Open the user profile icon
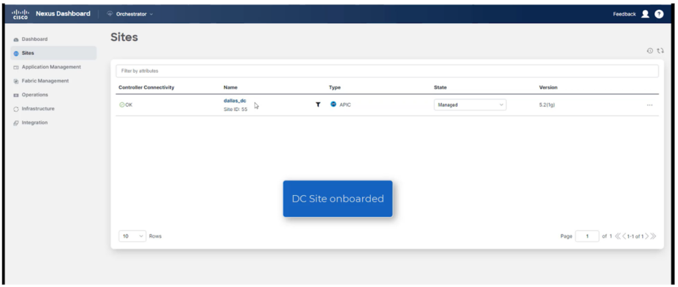678x287 pixels. (645, 15)
